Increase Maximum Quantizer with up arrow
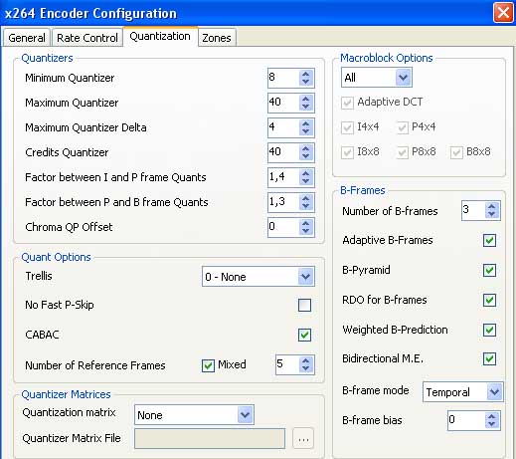 tap(305, 99)
